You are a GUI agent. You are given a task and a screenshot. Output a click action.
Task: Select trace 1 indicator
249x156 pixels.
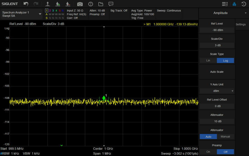point(47,10)
